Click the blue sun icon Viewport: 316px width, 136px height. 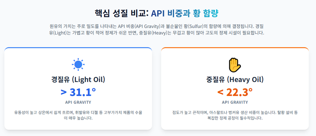tap(78, 64)
